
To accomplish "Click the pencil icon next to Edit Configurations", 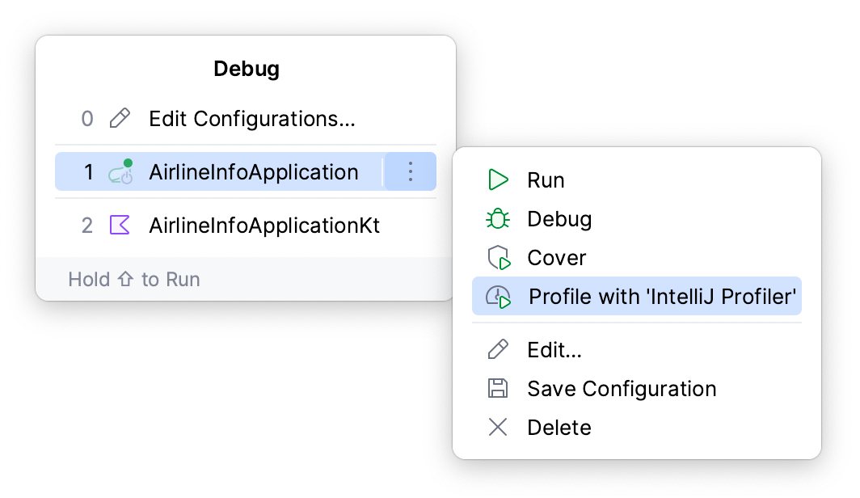I will tap(120, 118).
